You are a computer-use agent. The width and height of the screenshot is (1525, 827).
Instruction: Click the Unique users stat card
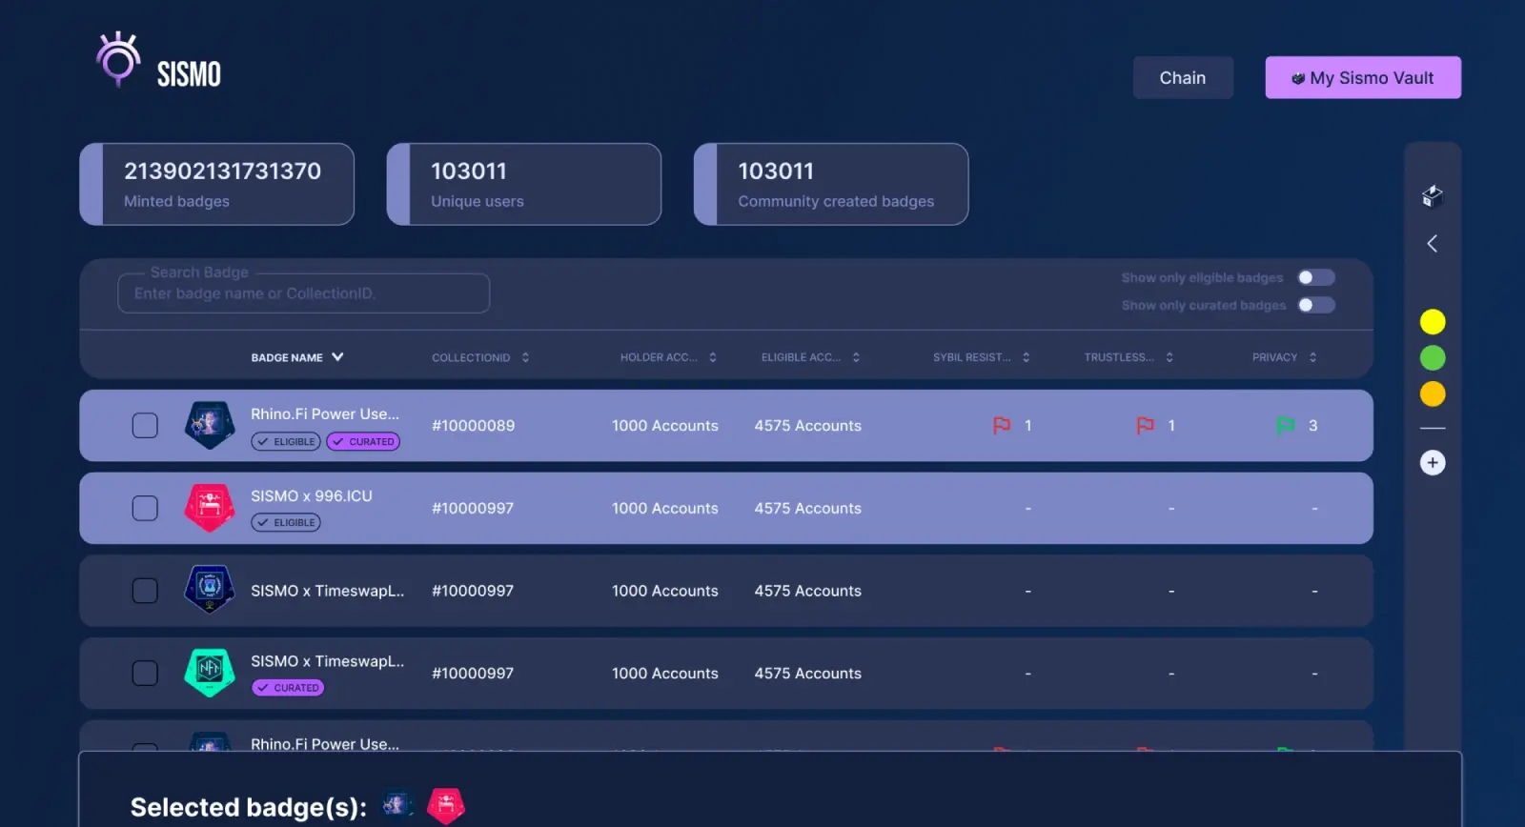coord(524,184)
